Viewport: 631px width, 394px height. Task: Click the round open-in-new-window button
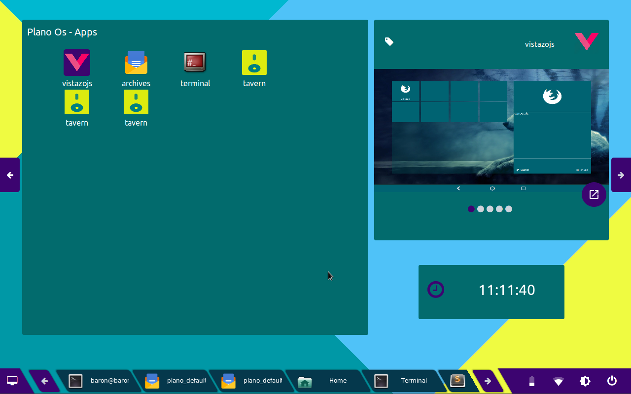pos(594,194)
